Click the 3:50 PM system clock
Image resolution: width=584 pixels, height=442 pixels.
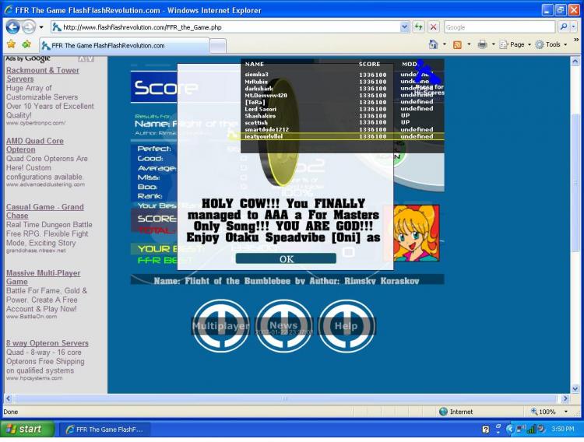coord(563,429)
